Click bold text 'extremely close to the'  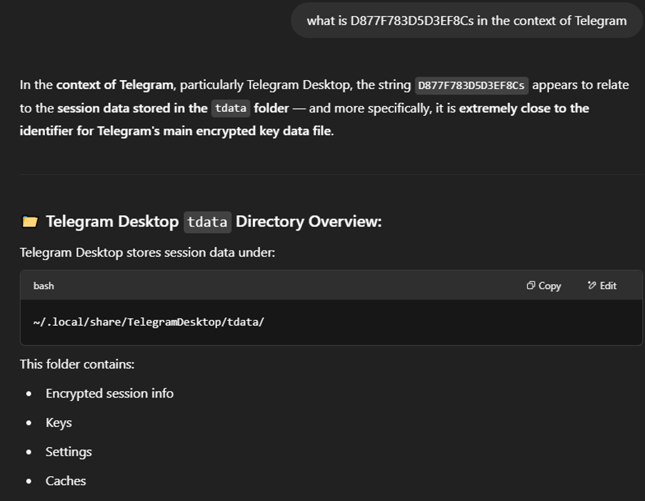point(524,108)
